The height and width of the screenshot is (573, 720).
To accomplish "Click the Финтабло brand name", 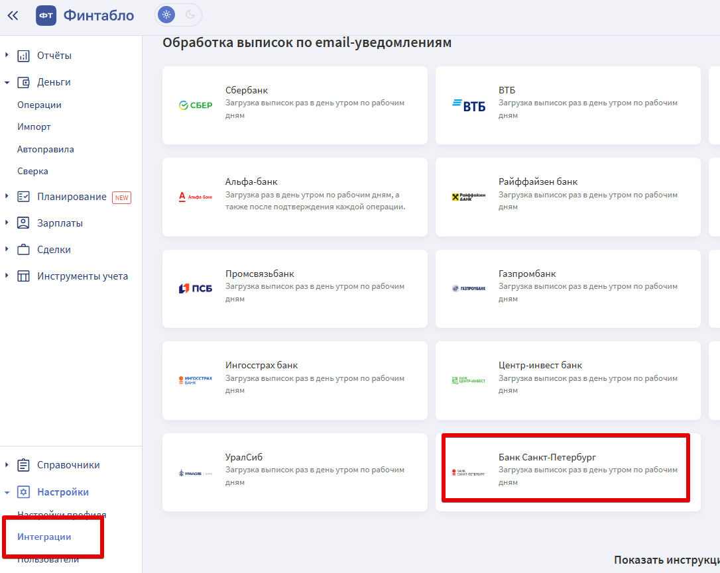I will (99, 16).
